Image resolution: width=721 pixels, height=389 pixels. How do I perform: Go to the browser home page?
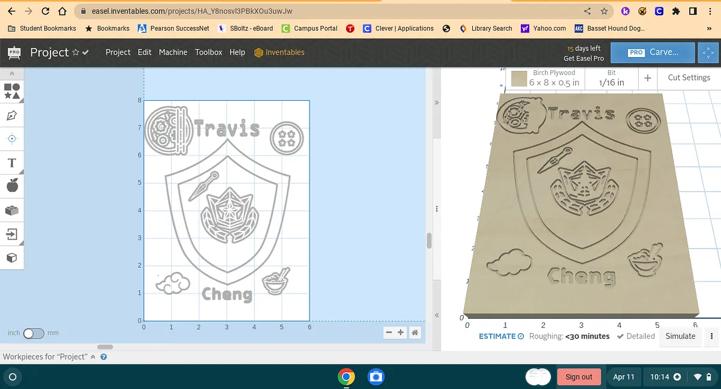click(62, 11)
